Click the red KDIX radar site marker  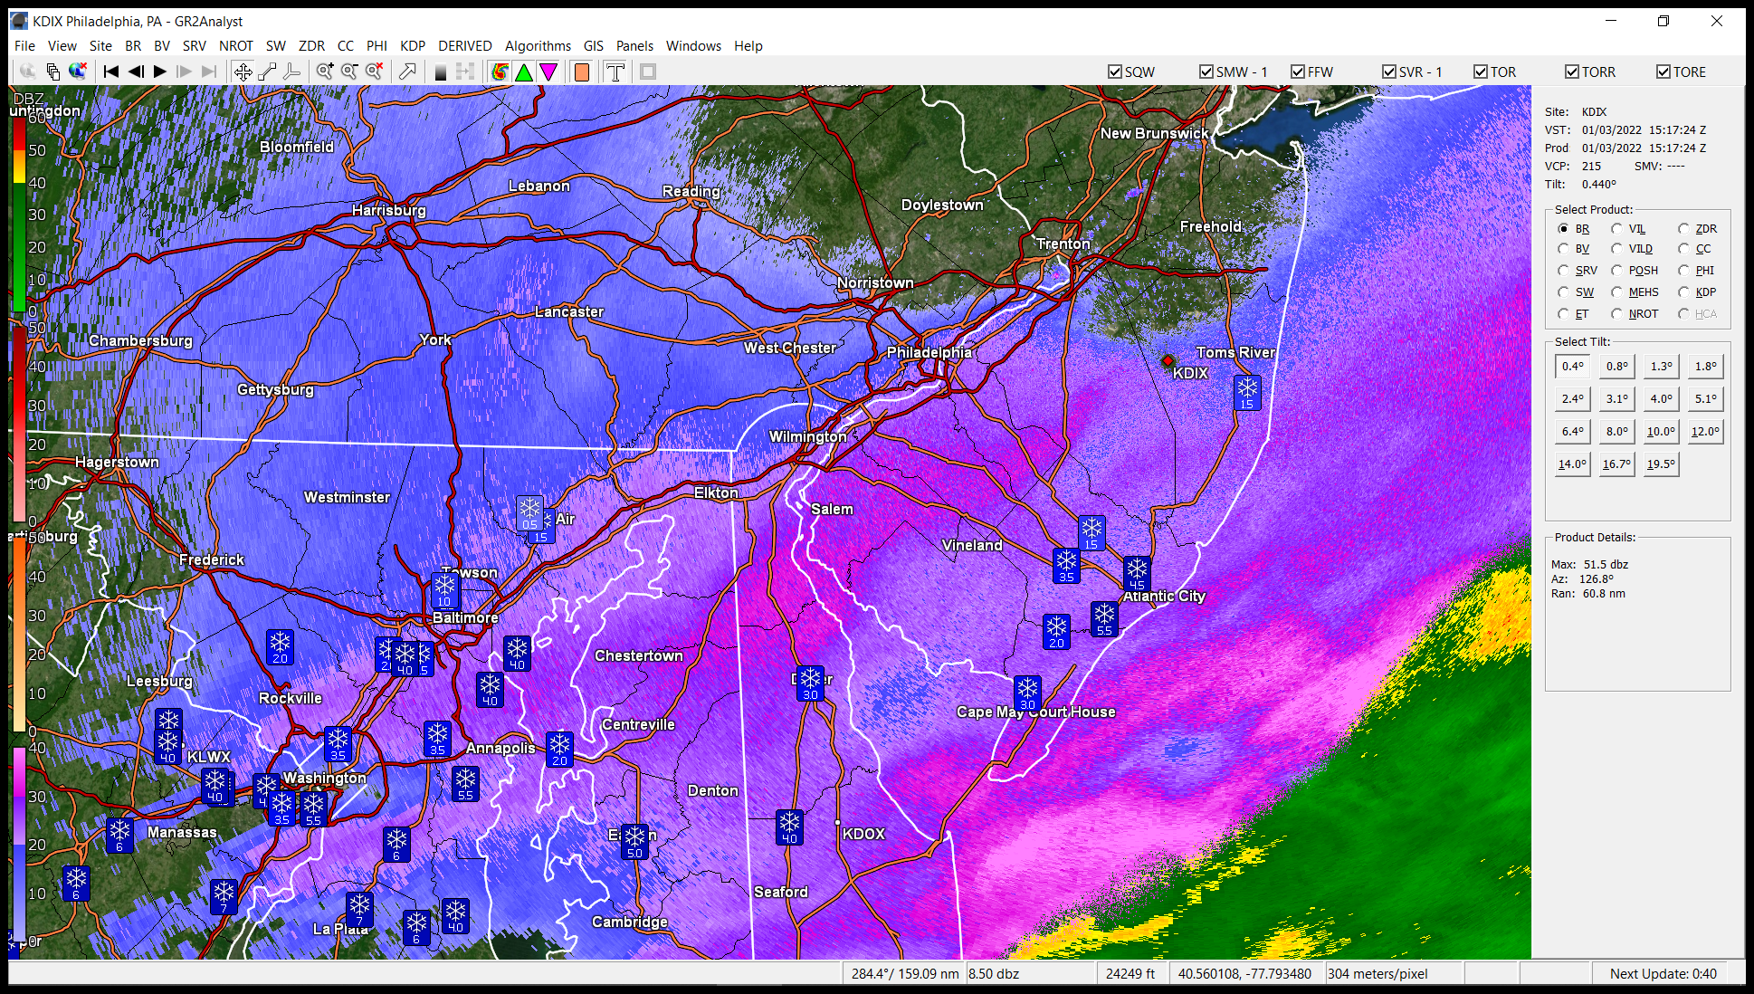point(1168,360)
